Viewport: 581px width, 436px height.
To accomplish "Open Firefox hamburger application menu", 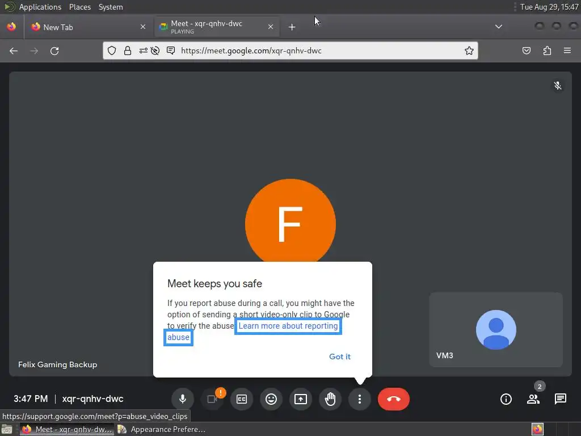I will 567,51.
